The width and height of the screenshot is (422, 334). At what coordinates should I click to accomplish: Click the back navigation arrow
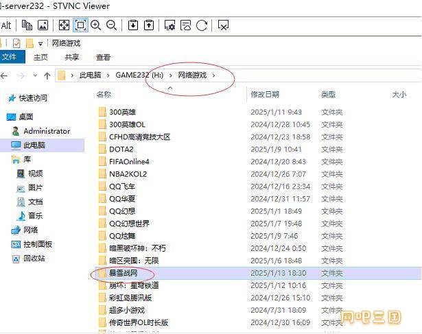click(4, 76)
